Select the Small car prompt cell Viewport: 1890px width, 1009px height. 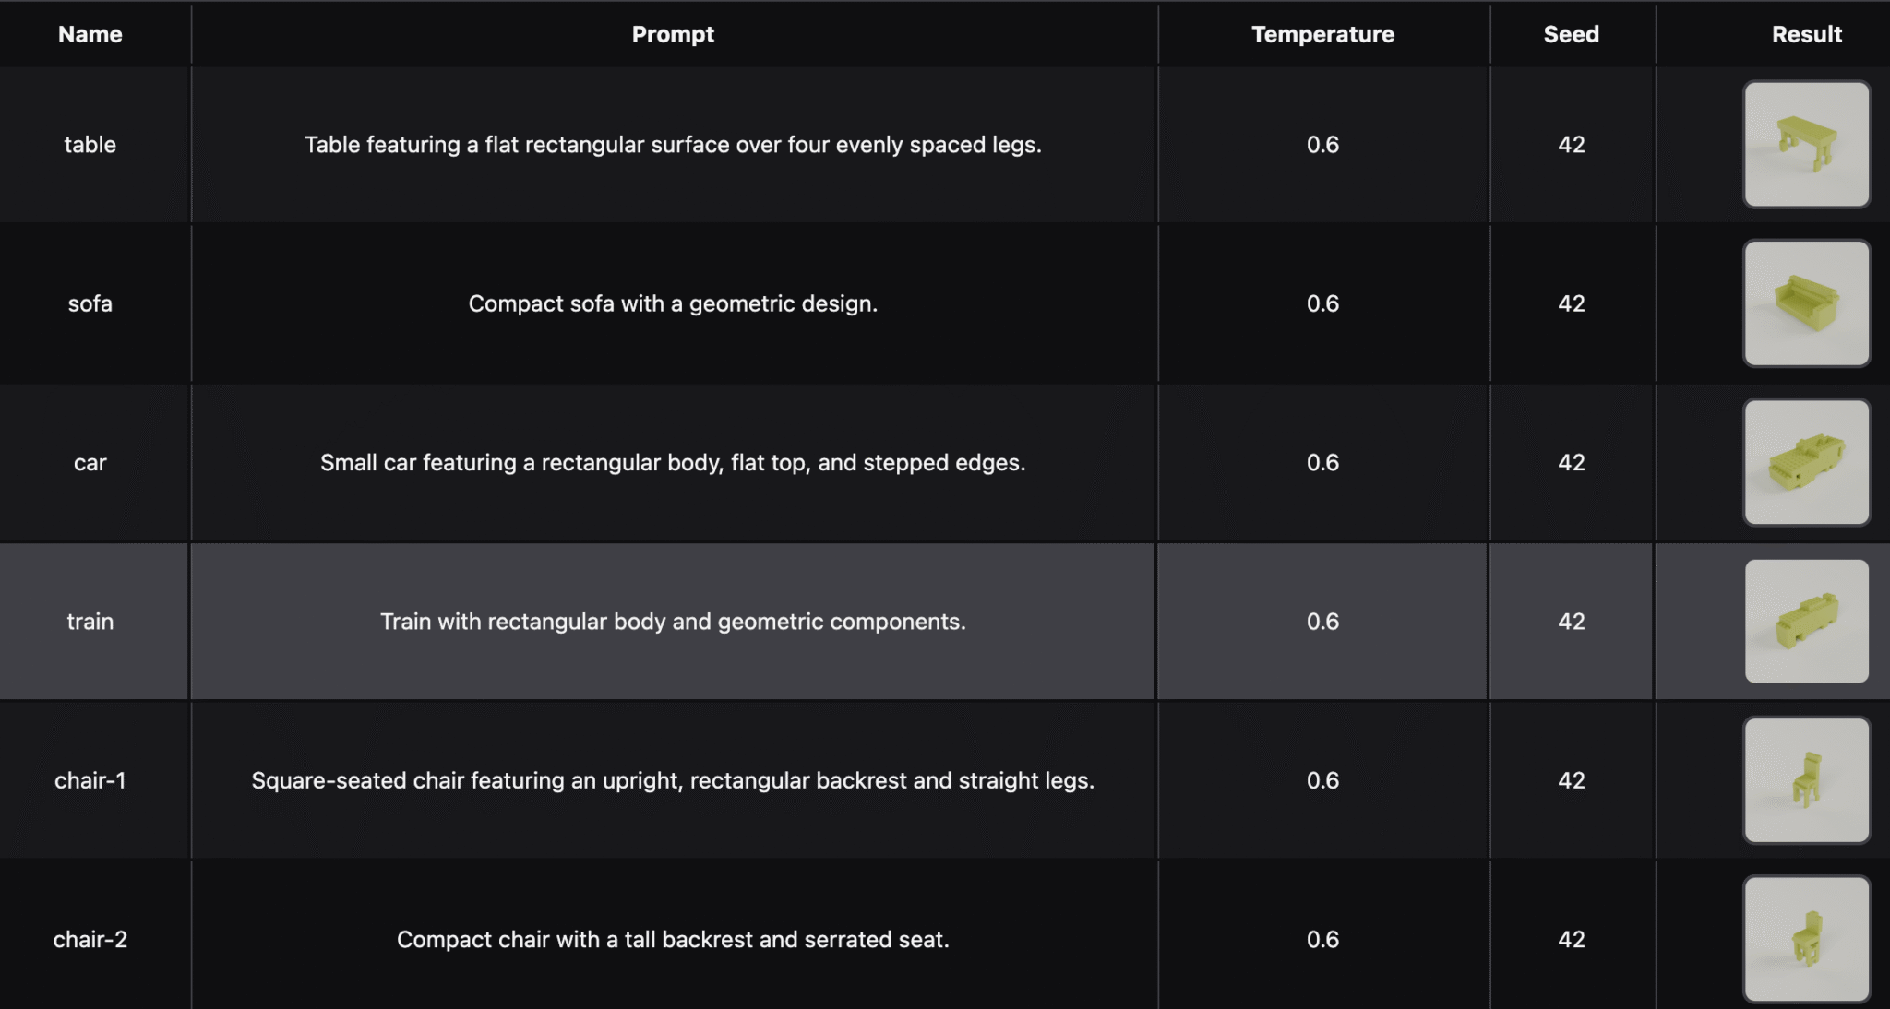click(673, 462)
